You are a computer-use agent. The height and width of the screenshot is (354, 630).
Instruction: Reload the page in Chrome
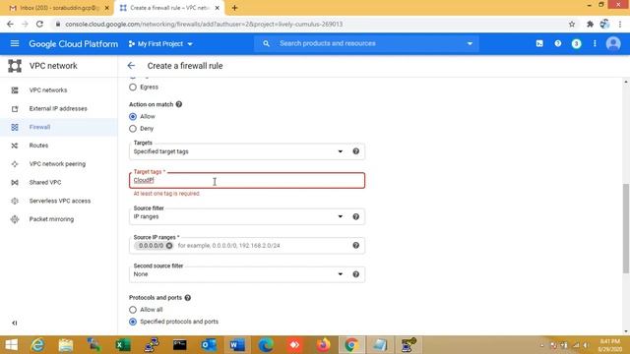(39, 24)
